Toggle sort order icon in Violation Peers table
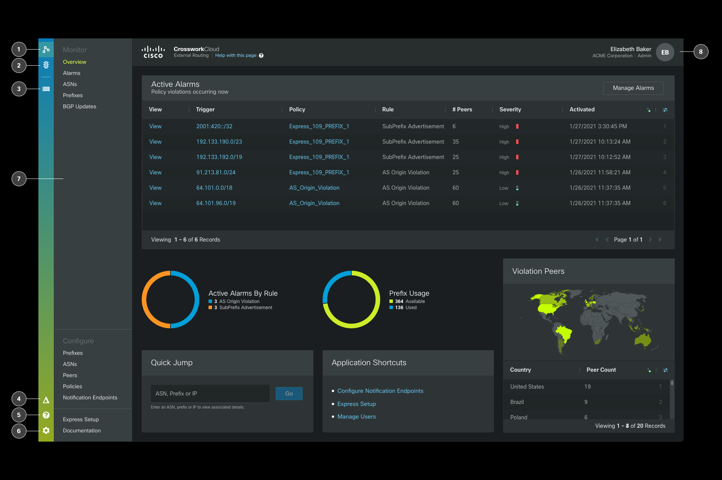722x480 pixels. [649, 370]
